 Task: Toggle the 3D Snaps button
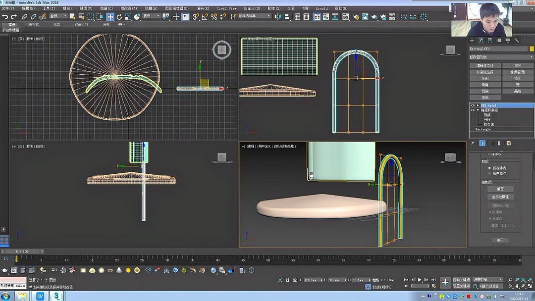(195, 16)
